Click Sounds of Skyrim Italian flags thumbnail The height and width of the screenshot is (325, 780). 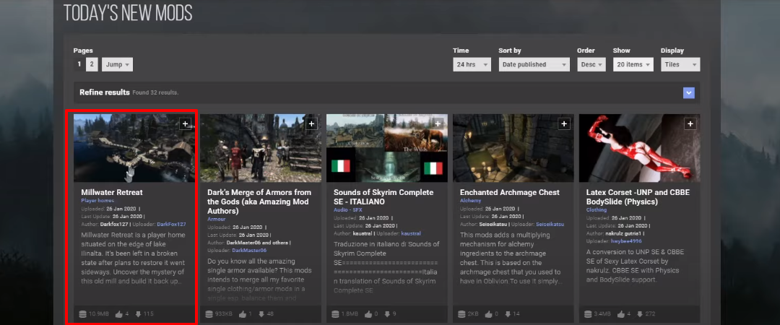pyautogui.click(x=387, y=148)
